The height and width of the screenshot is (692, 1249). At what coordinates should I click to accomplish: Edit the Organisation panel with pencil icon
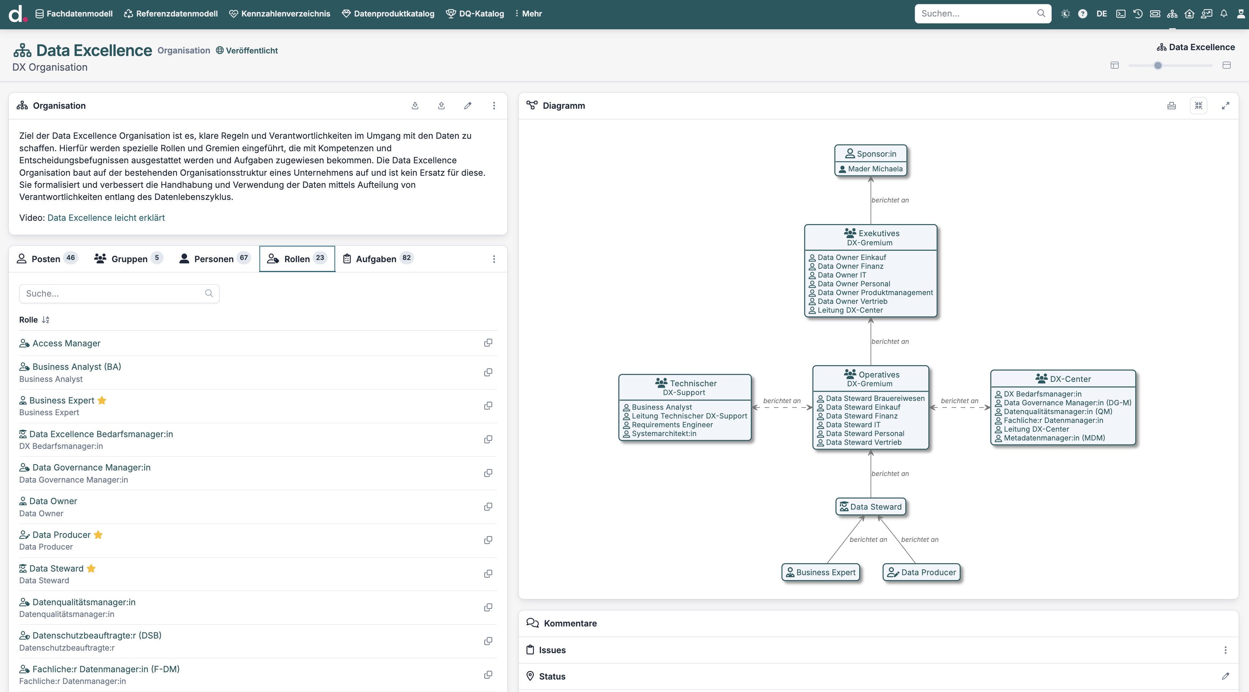point(467,106)
